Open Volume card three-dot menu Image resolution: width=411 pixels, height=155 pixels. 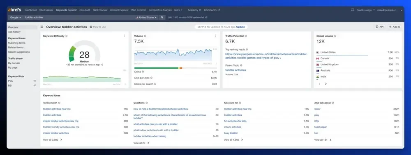click(215, 36)
